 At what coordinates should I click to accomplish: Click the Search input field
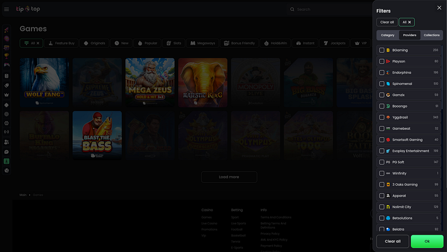(331, 9)
